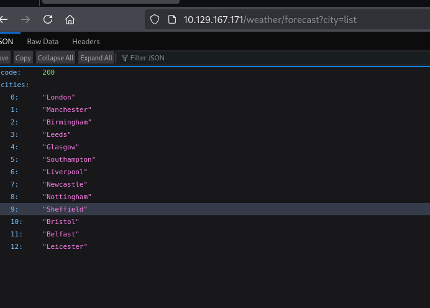
Task: Select the value 200
Action: pyautogui.click(x=48, y=72)
